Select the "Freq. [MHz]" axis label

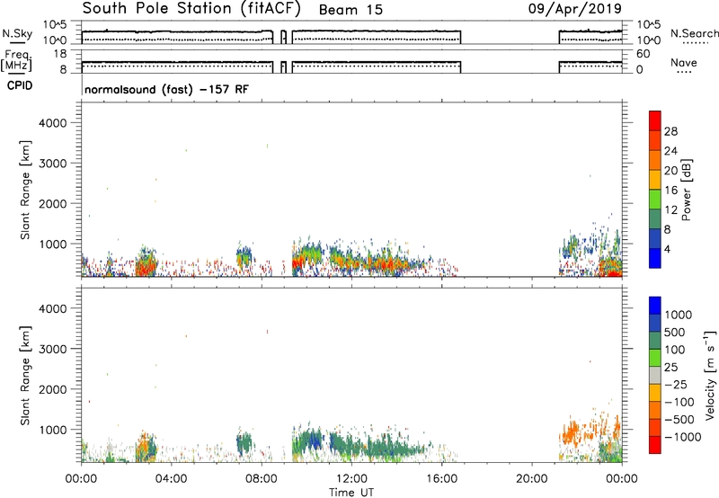pos(16,60)
